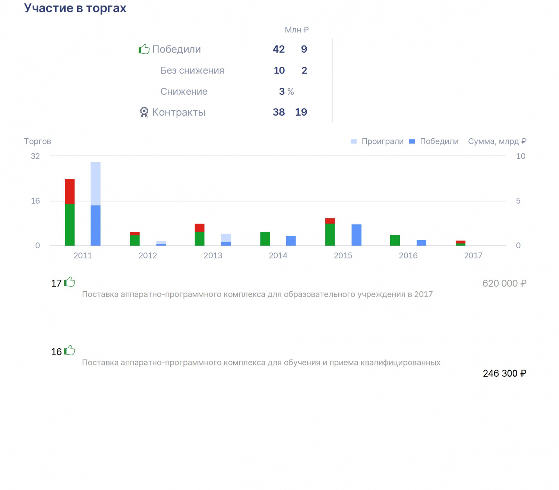The height and width of the screenshot is (490, 559).
Task: Click the thumbs-up icon next to 16
Action: 70,351
